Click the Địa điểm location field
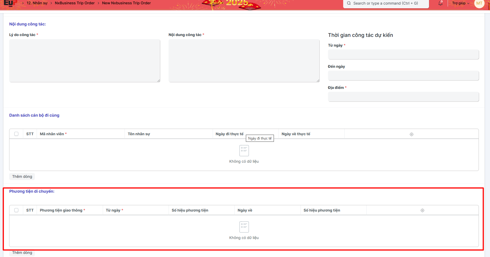The width and height of the screenshot is (490, 257). pos(403,97)
